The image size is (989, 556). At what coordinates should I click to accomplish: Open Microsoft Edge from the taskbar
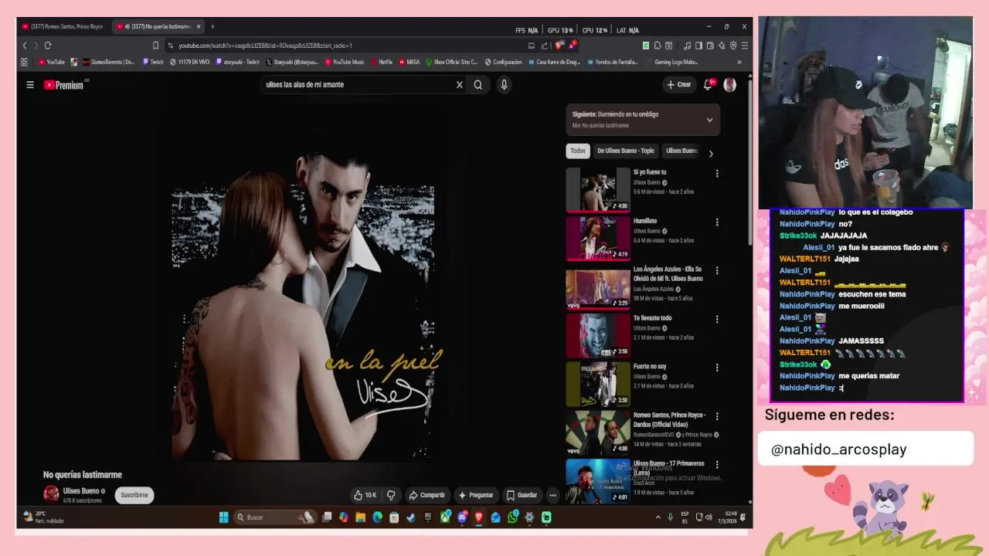point(377,517)
